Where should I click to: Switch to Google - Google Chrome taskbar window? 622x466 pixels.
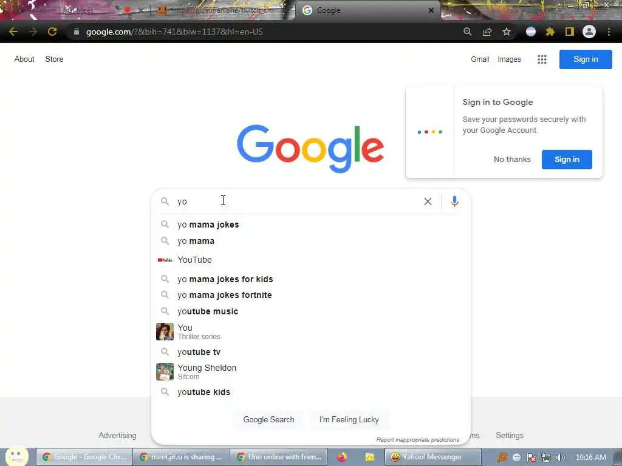click(84, 457)
